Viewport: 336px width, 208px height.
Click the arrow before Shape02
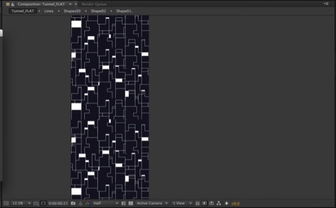coord(85,11)
